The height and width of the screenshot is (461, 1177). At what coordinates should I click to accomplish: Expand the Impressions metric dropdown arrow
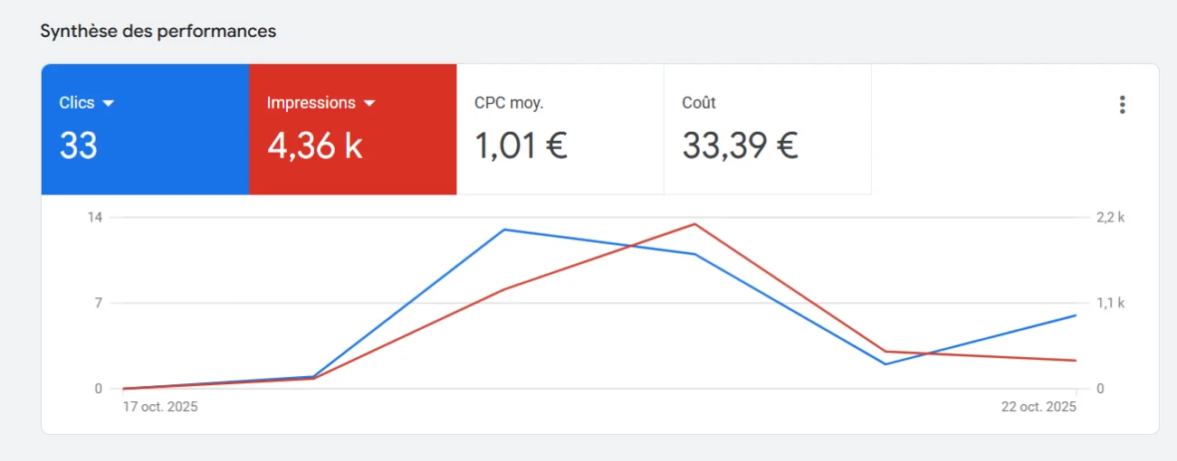368,104
